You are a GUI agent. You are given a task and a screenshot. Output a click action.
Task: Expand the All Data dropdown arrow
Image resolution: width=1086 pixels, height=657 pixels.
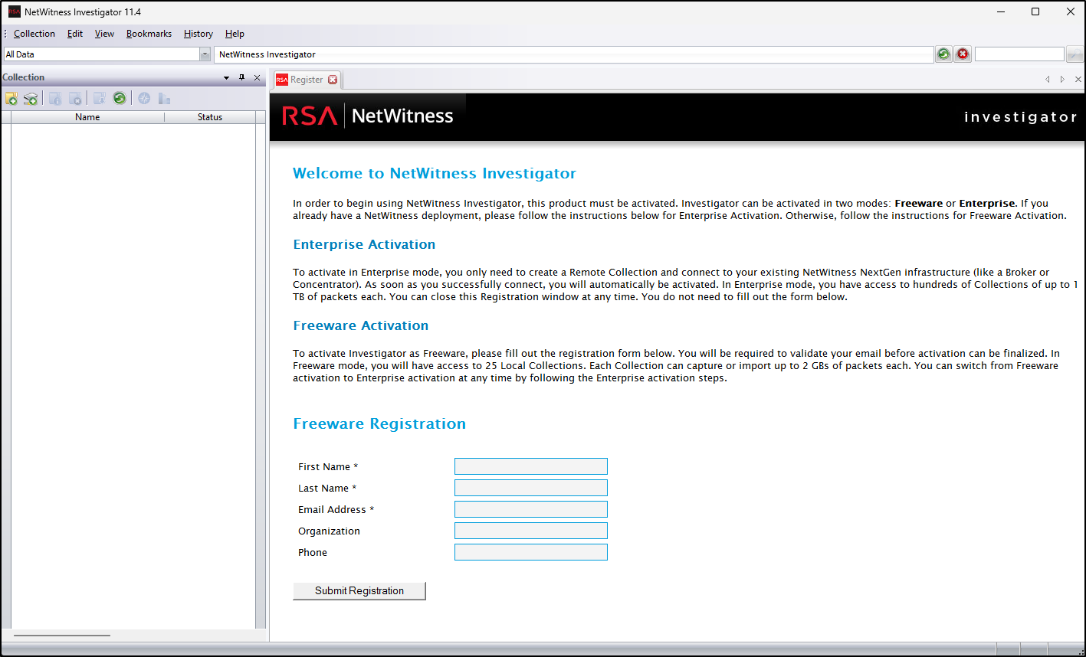[x=205, y=54]
